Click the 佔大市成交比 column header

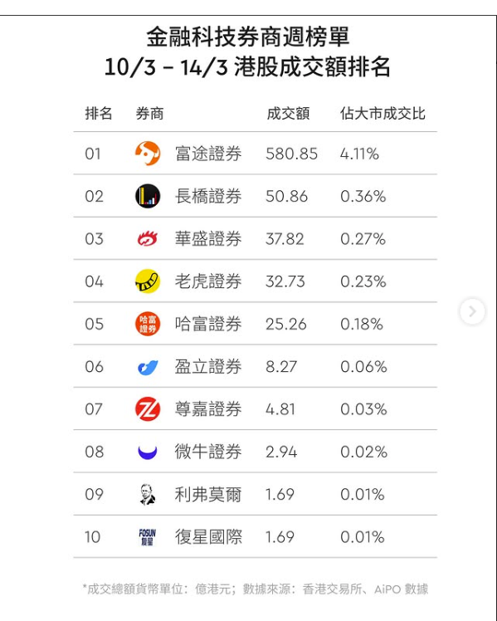tap(382, 114)
